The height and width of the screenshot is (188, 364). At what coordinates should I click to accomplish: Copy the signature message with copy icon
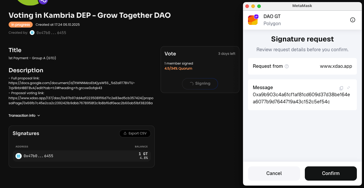pos(341,88)
